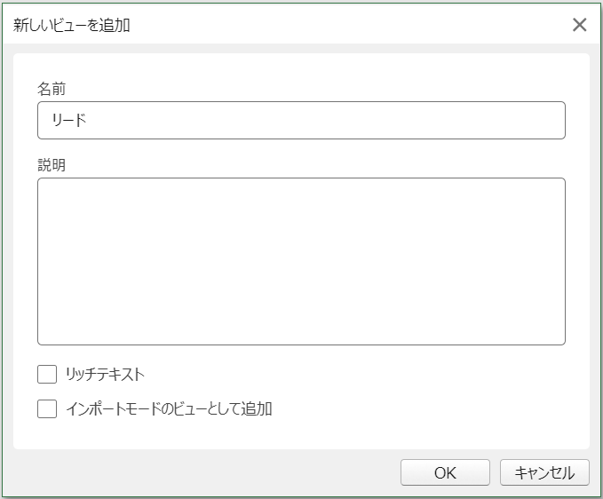Click into the 名前 input field
This screenshot has width=603, height=499.
pyautogui.click(x=301, y=121)
